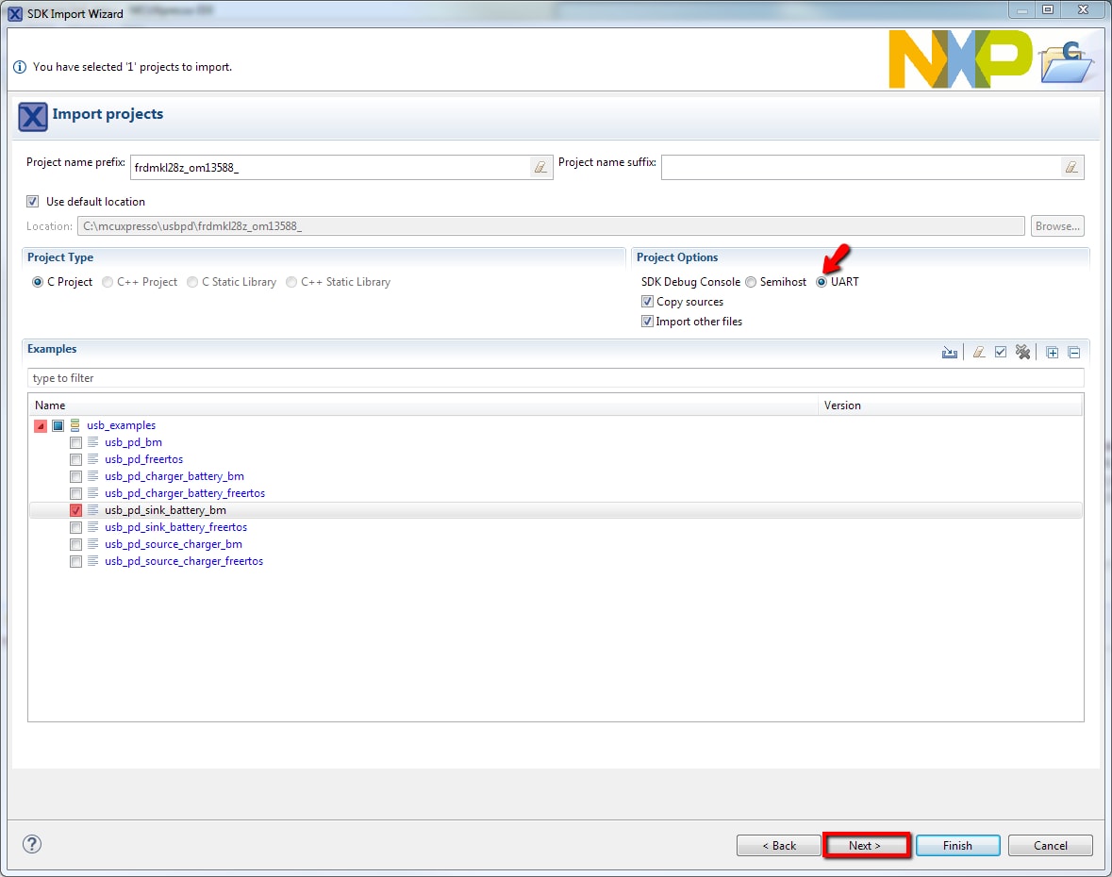Click the check-all selection icon above examples list
The width and height of the screenshot is (1112, 877).
[x=1000, y=351]
